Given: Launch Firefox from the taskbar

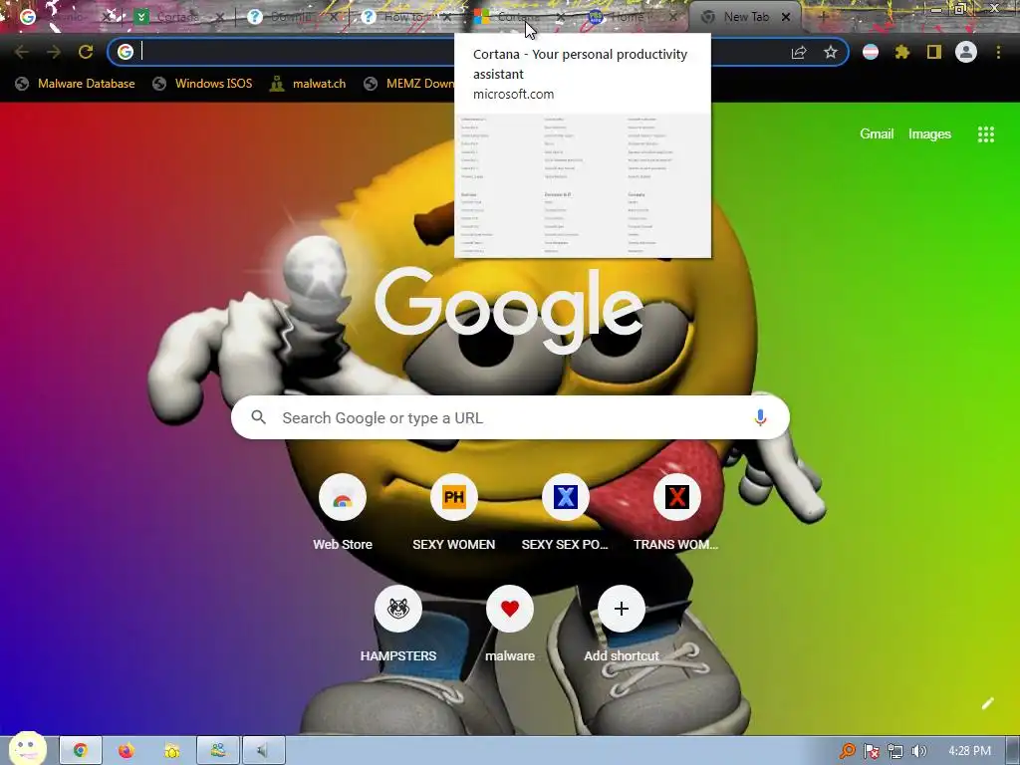Looking at the screenshot, I should [x=127, y=751].
